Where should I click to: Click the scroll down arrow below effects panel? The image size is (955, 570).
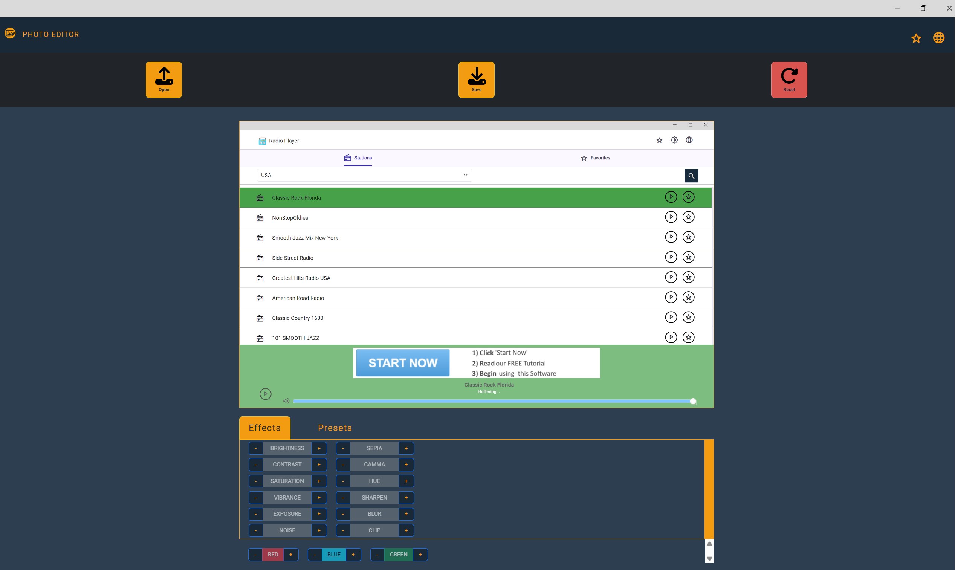[709, 558]
